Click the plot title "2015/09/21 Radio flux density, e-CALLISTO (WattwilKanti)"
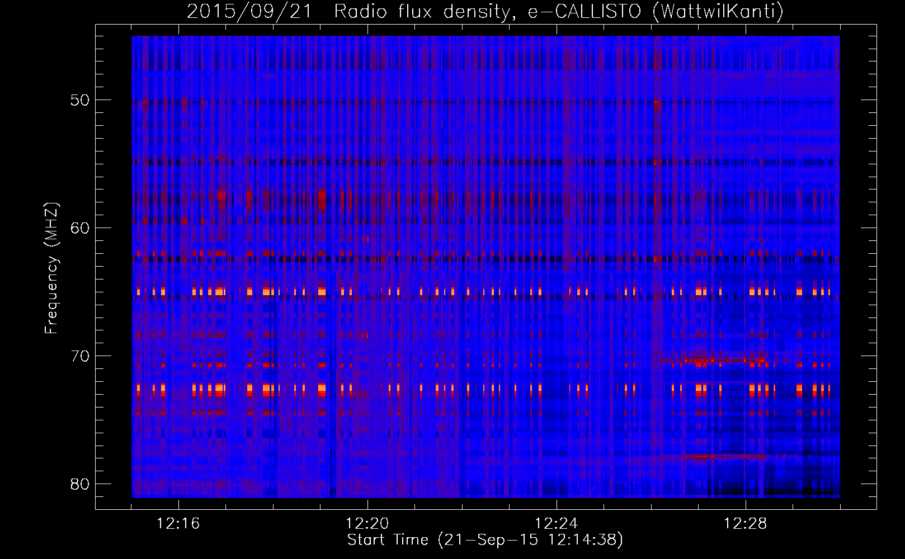Image resolution: width=905 pixels, height=559 pixels. pos(485,11)
